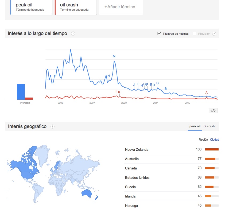This screenshot has height=209, width=229.
Task: Click news headline marker A on chart
Action: 207,93
